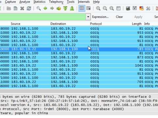Apply the display filter
Image resolution: width=158 pixels, height=118 pixels.
[x=138, y=17]
